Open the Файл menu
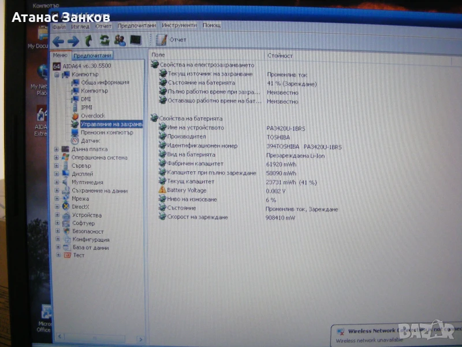The image size is (462, 347). [x=59, y=26]
